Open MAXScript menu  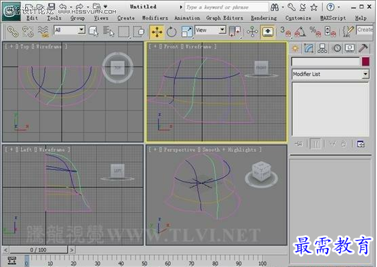pos(333,18)
